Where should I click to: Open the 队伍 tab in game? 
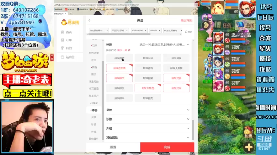tap(245, 25)
